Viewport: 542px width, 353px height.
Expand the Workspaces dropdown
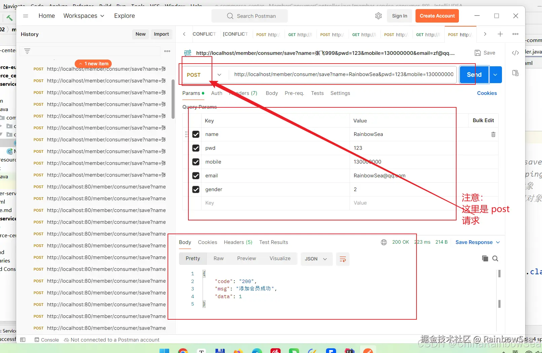(x=84, y=16)
